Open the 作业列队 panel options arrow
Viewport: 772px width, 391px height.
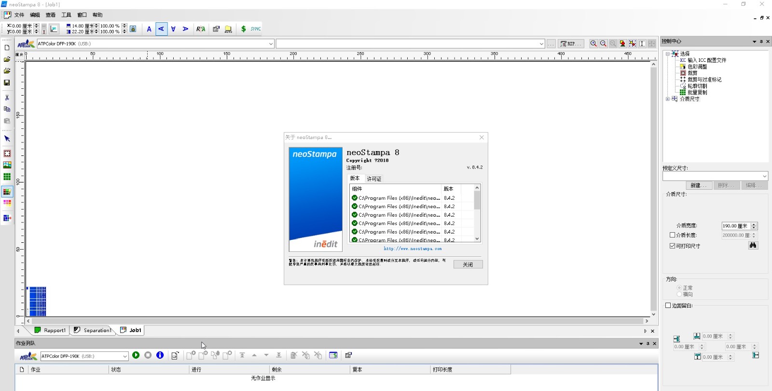(641, 344)
